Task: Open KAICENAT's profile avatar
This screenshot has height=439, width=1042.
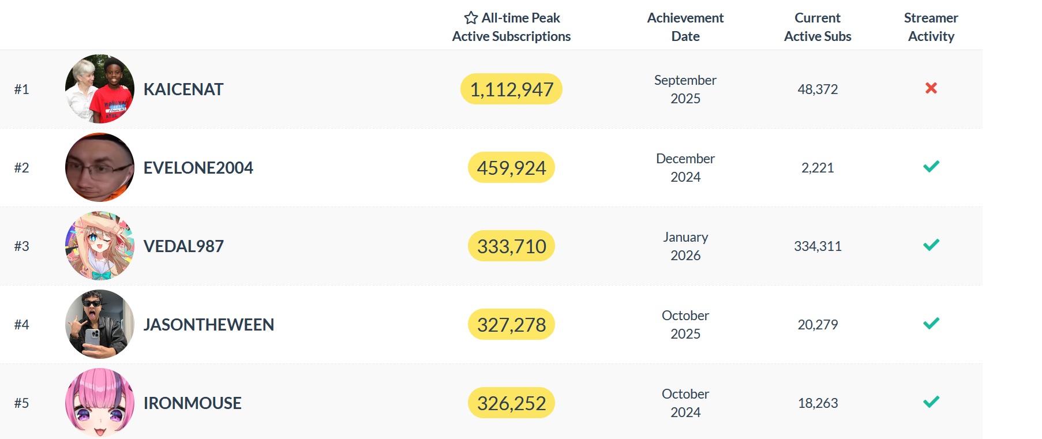Action: click(100, 89)
